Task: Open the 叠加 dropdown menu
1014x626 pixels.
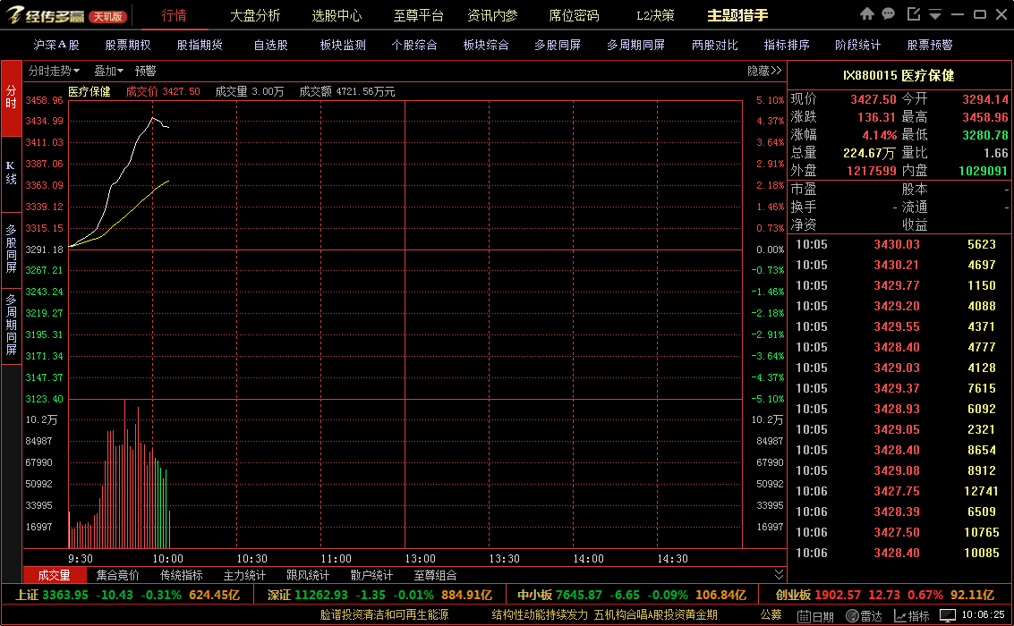Action: click(108, 71)
